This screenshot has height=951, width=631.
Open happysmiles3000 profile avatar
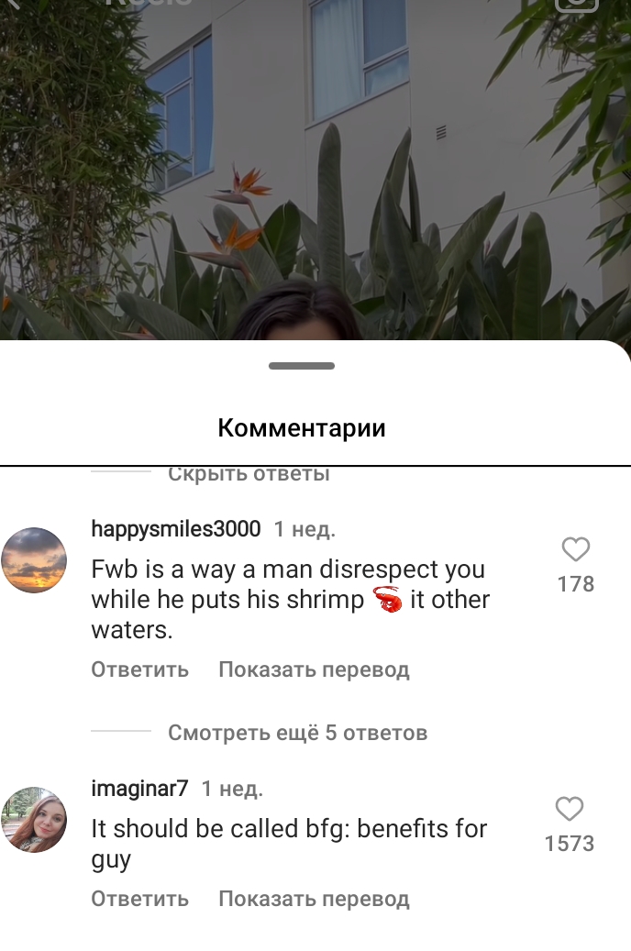[x=34, y=559]
